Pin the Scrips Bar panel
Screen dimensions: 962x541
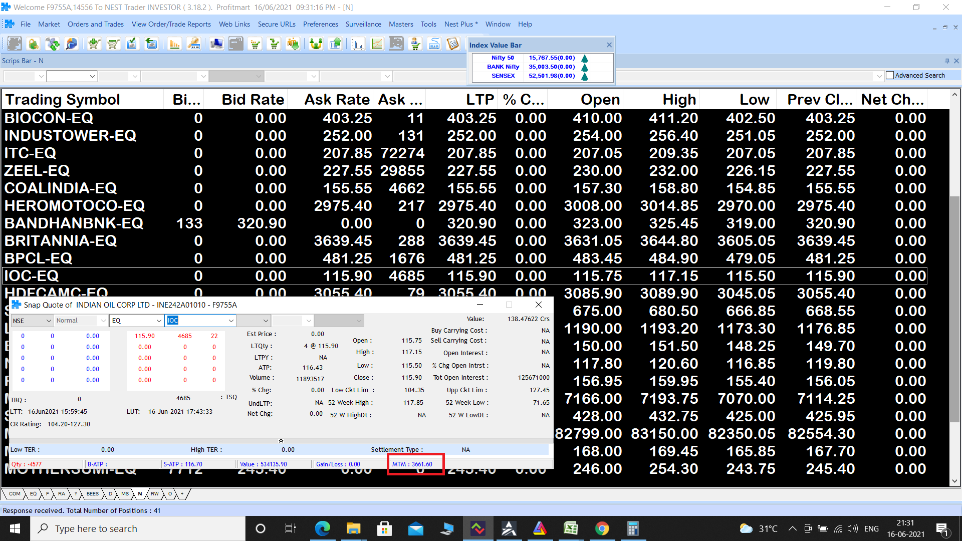[947, 61]
